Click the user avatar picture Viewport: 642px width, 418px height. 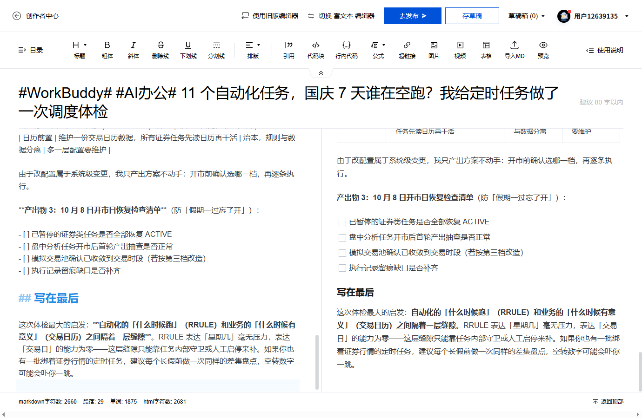point(564,16)
